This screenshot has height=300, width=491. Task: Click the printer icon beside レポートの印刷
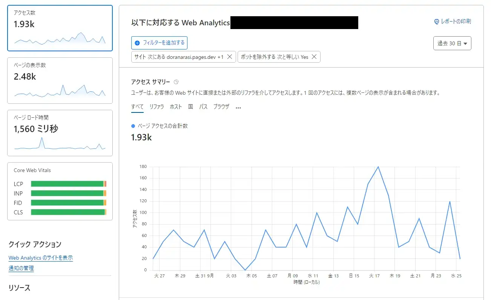(437, 22)
